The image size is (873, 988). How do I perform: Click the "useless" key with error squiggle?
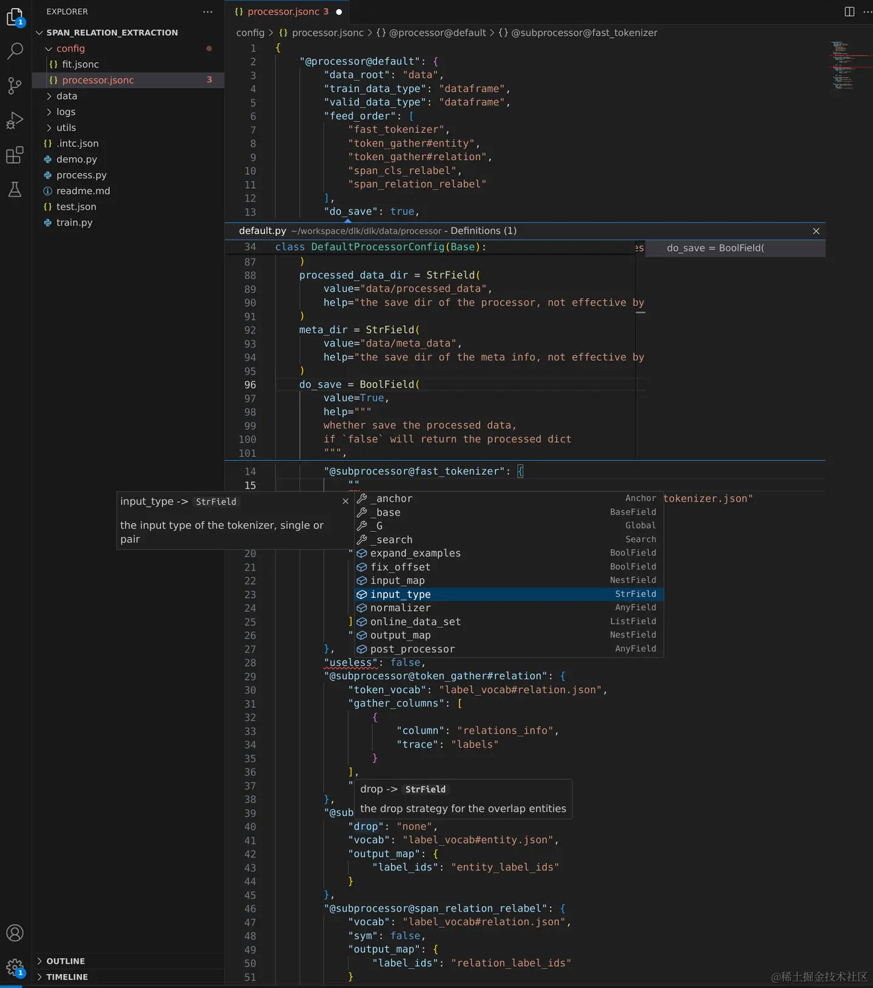pos(350,663)
